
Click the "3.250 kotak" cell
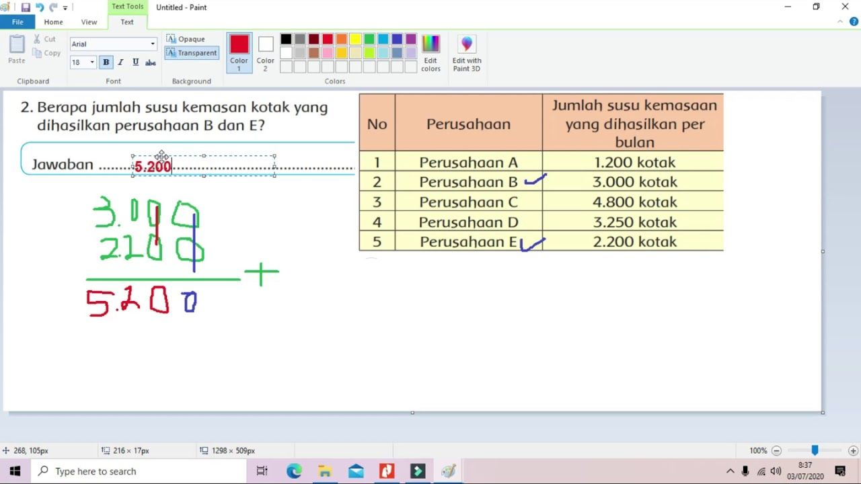click(x=634, y=222)
